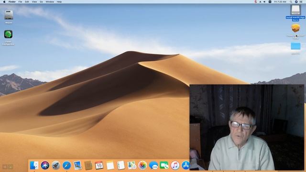The width and height of the screenshot is (306, 172).
Task: Open the Photos pinwheel icon in Dock
Action: point(142,165)
